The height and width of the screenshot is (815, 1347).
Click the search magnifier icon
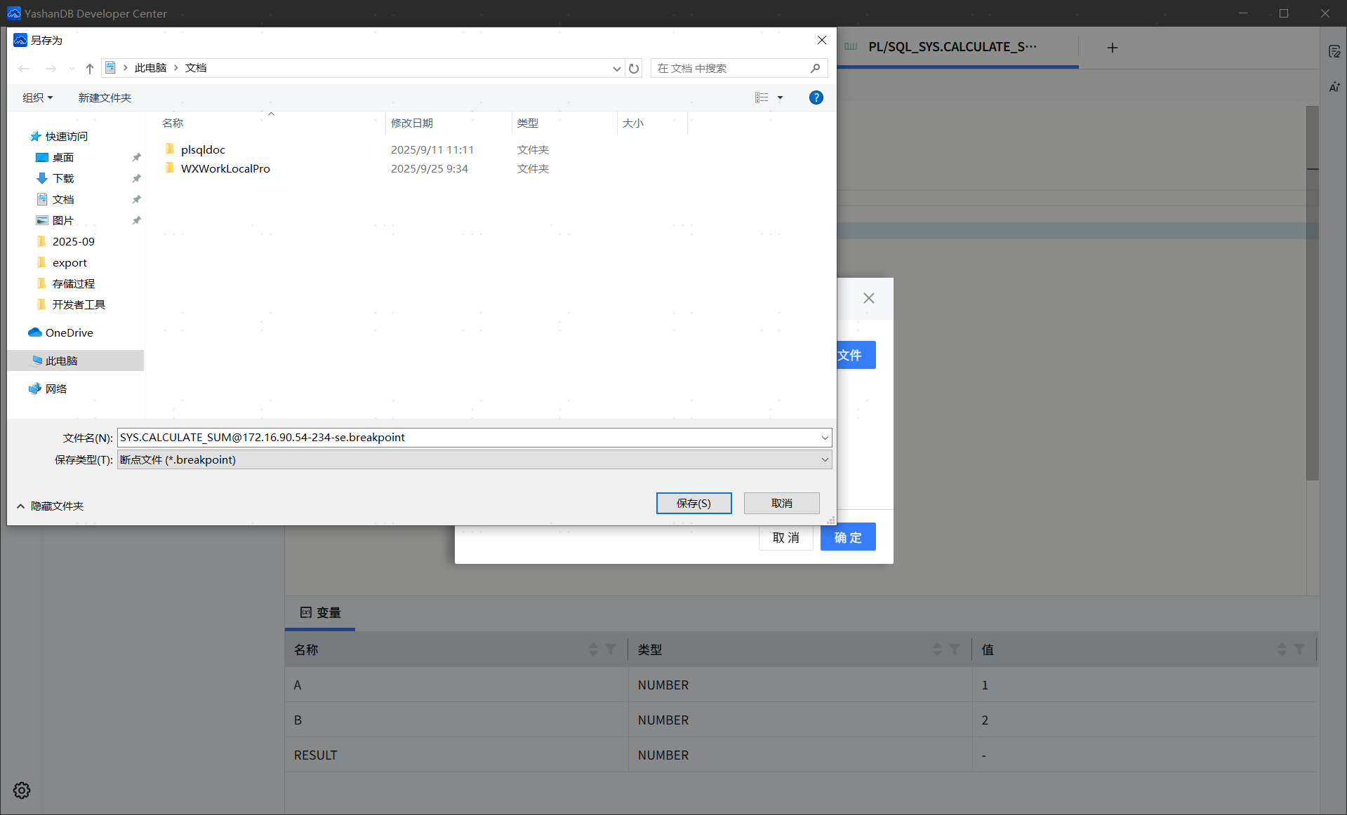point(815,68)
